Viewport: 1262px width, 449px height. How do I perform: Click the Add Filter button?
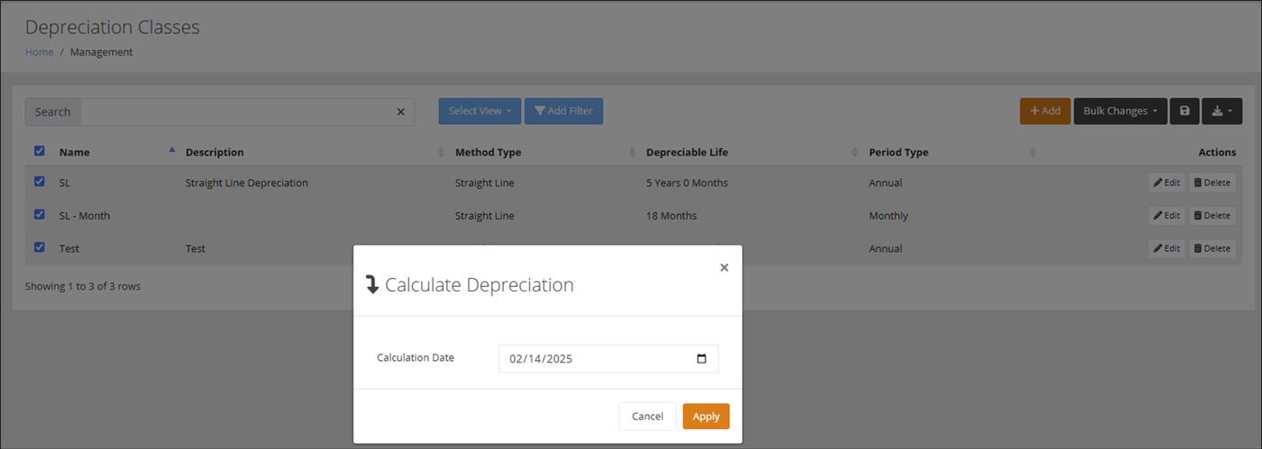click(563, 111)
